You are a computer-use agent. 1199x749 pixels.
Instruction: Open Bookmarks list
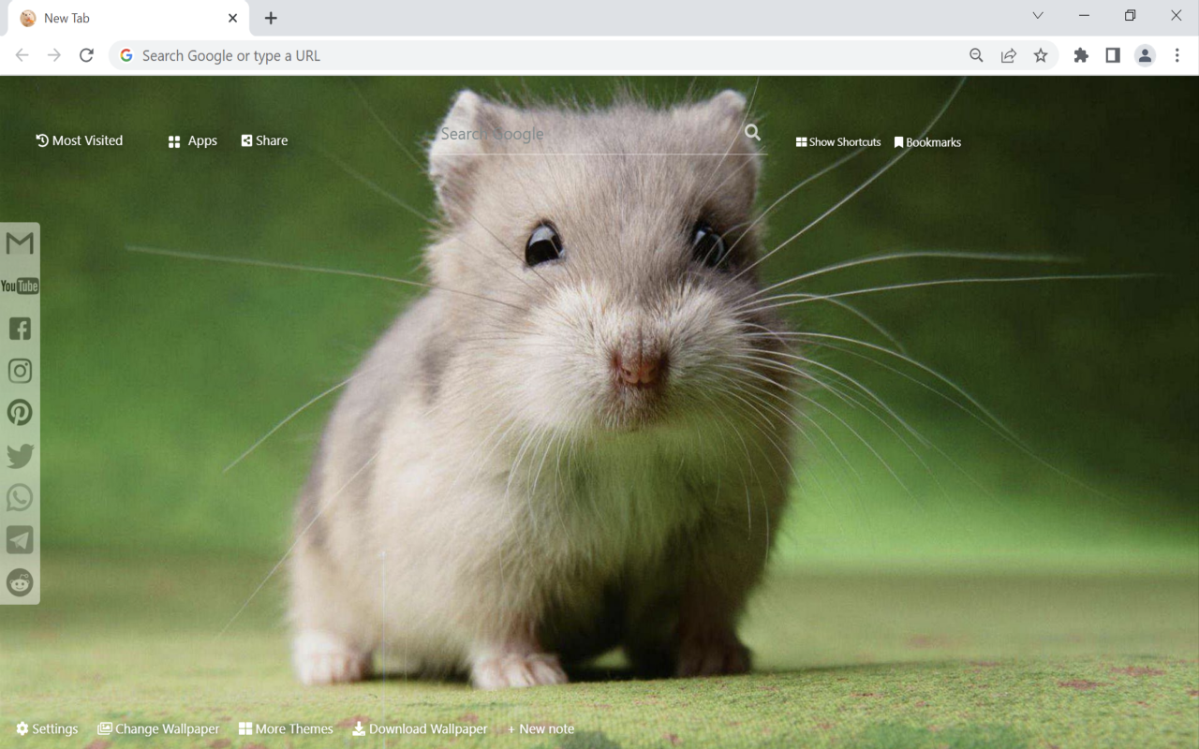927,142
